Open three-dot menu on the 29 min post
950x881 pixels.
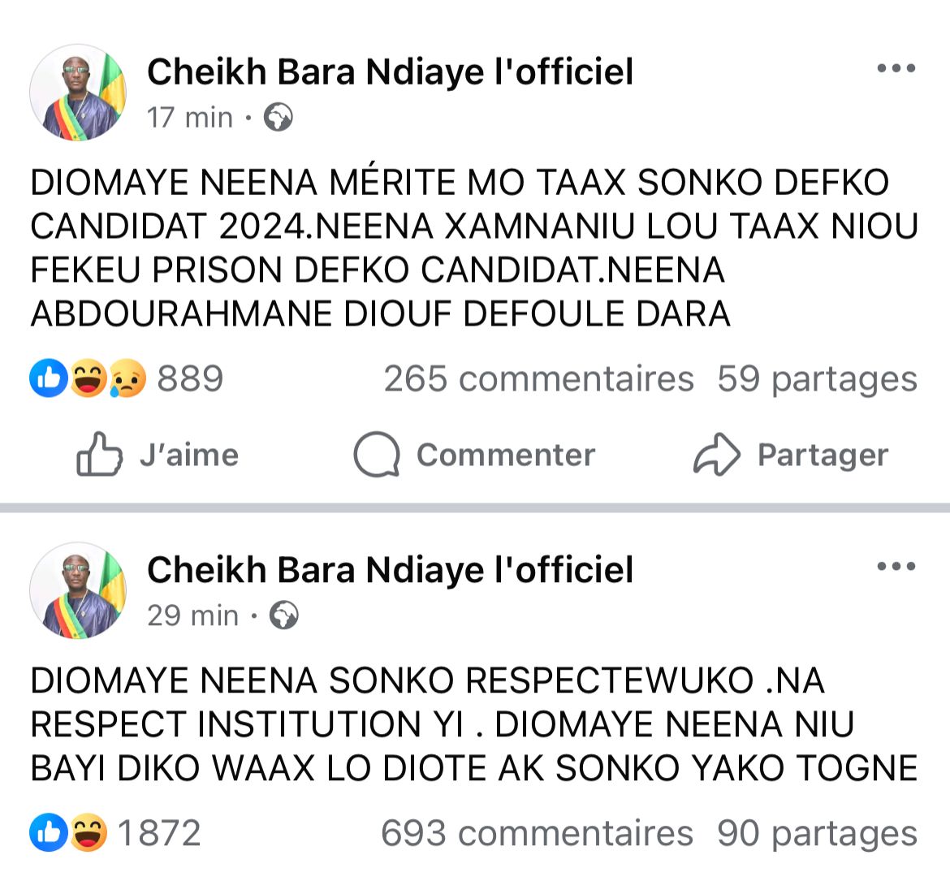tap(896, 567)
